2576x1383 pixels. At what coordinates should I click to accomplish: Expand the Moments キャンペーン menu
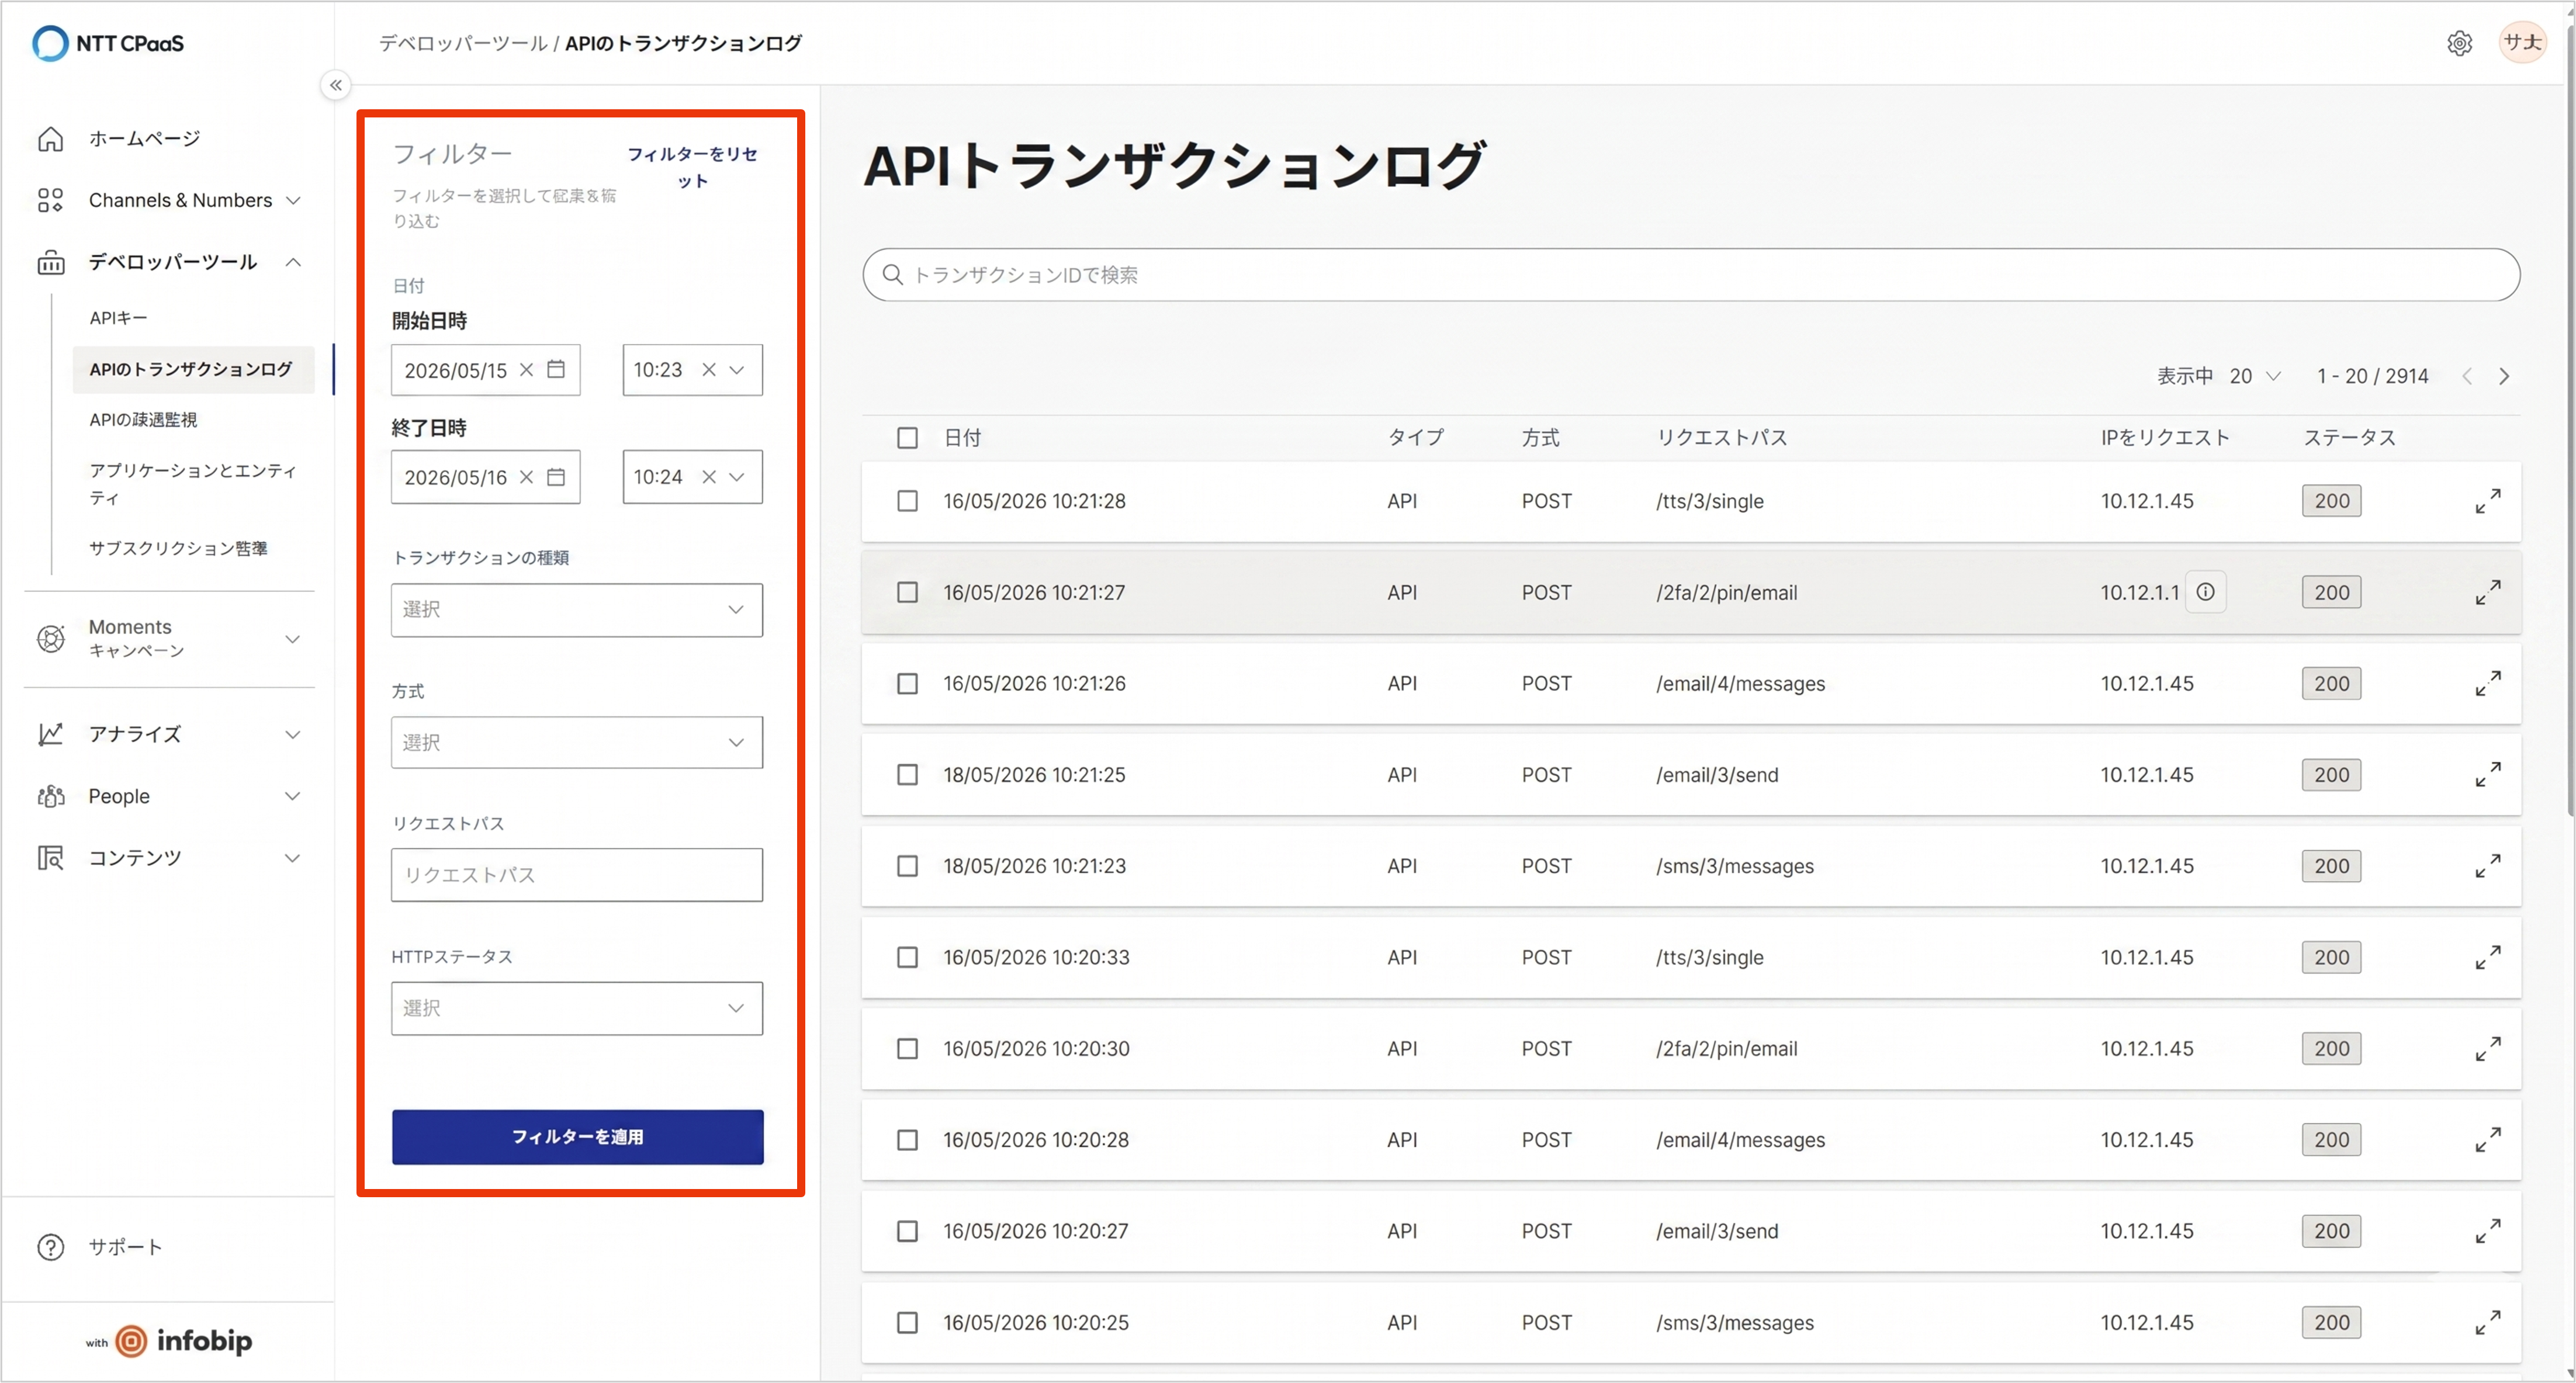[293, 638]
